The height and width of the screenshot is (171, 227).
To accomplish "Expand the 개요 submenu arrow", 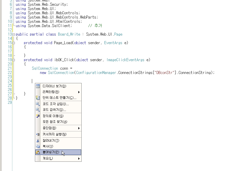I will tap(79, 158).
